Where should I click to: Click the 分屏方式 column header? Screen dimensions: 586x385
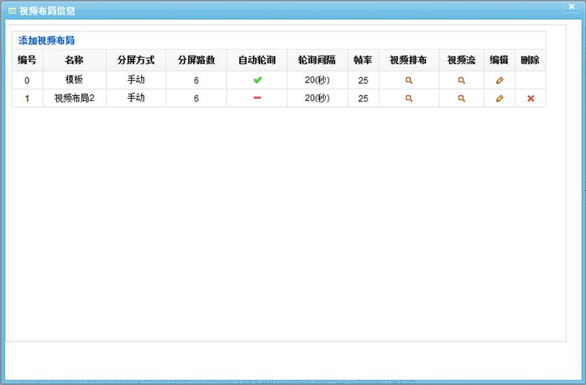(x=136, y=60)
